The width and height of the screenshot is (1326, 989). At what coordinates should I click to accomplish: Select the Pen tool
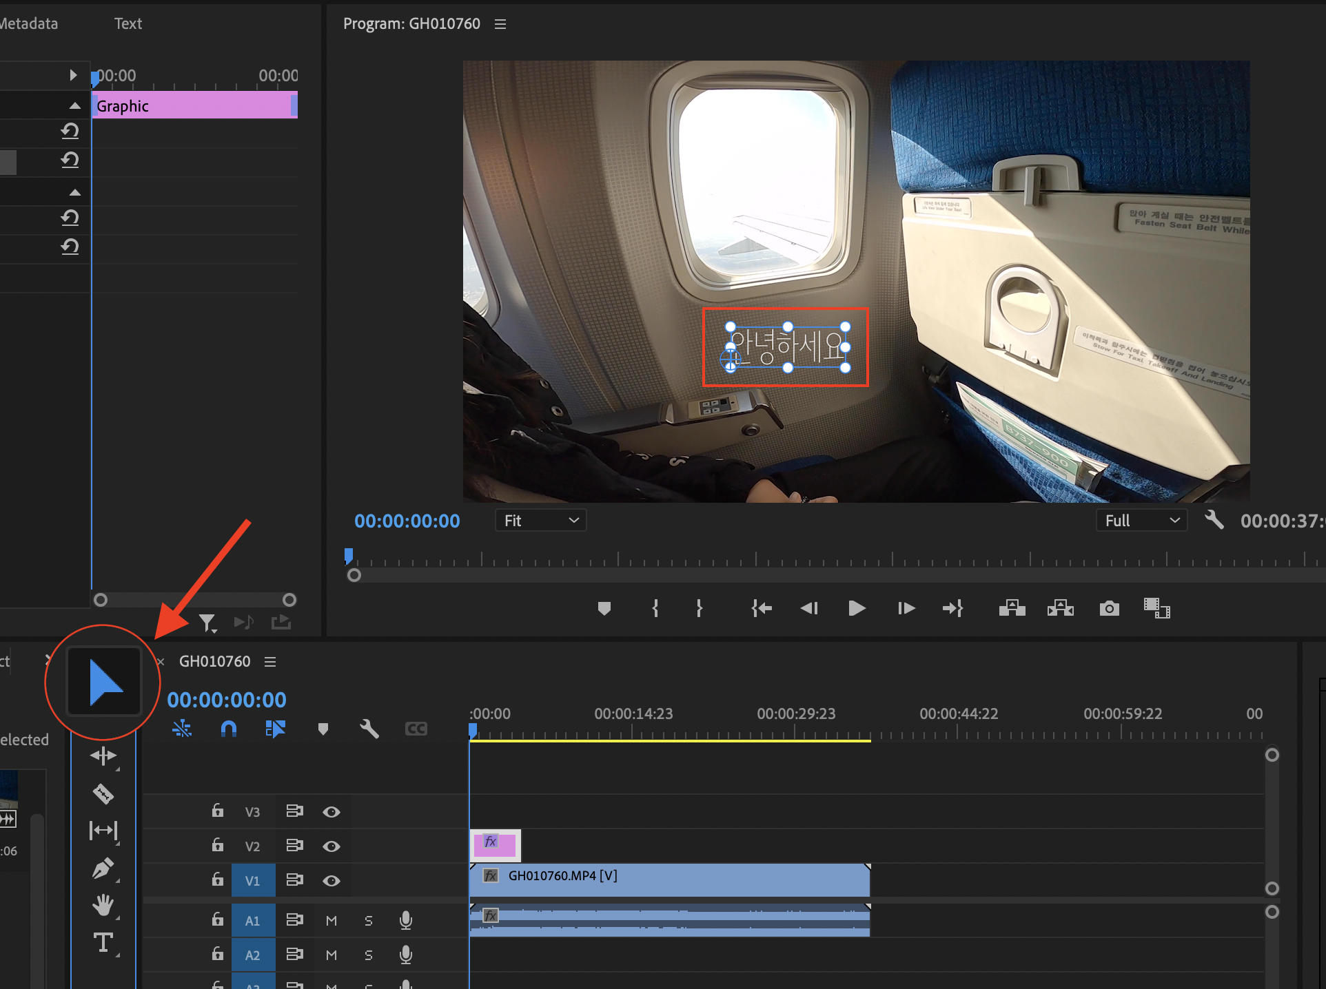[103, 868]
